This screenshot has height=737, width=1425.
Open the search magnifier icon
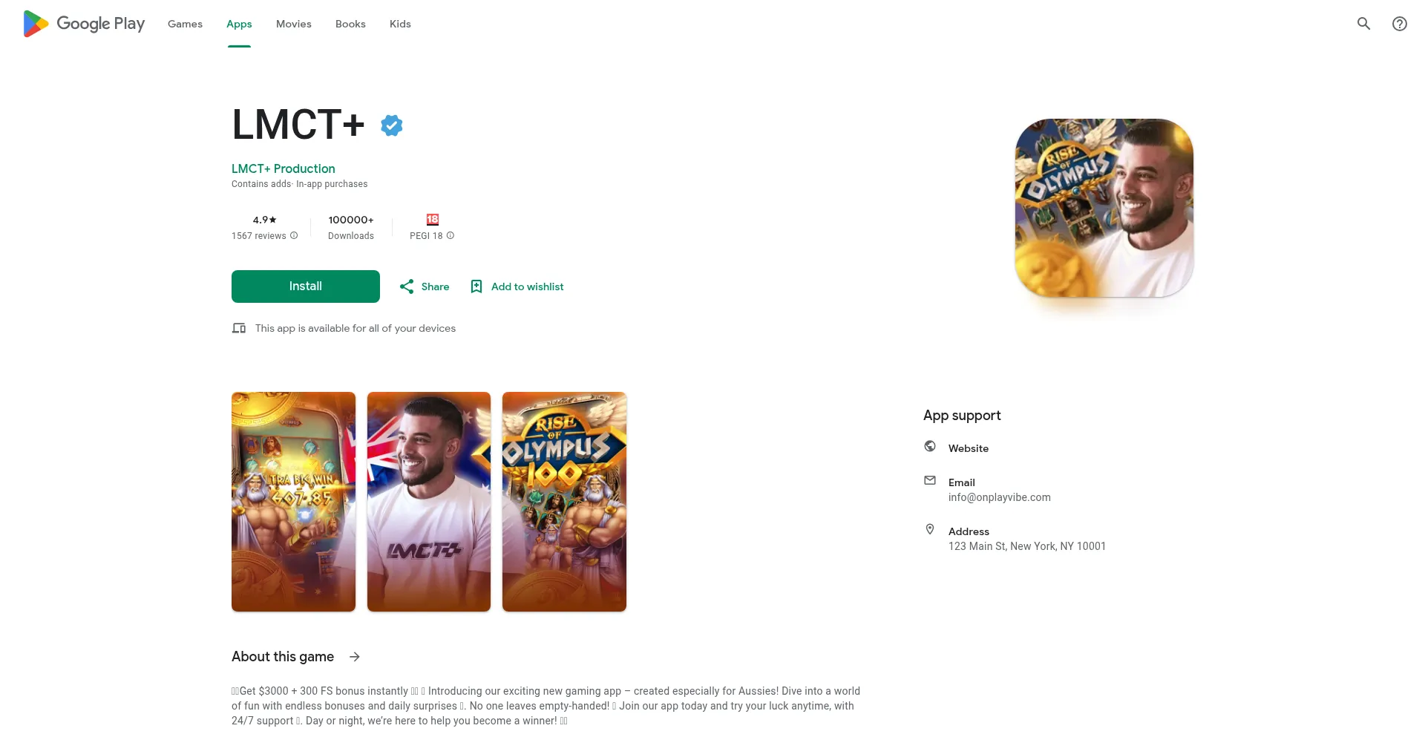pos(1363,24)
